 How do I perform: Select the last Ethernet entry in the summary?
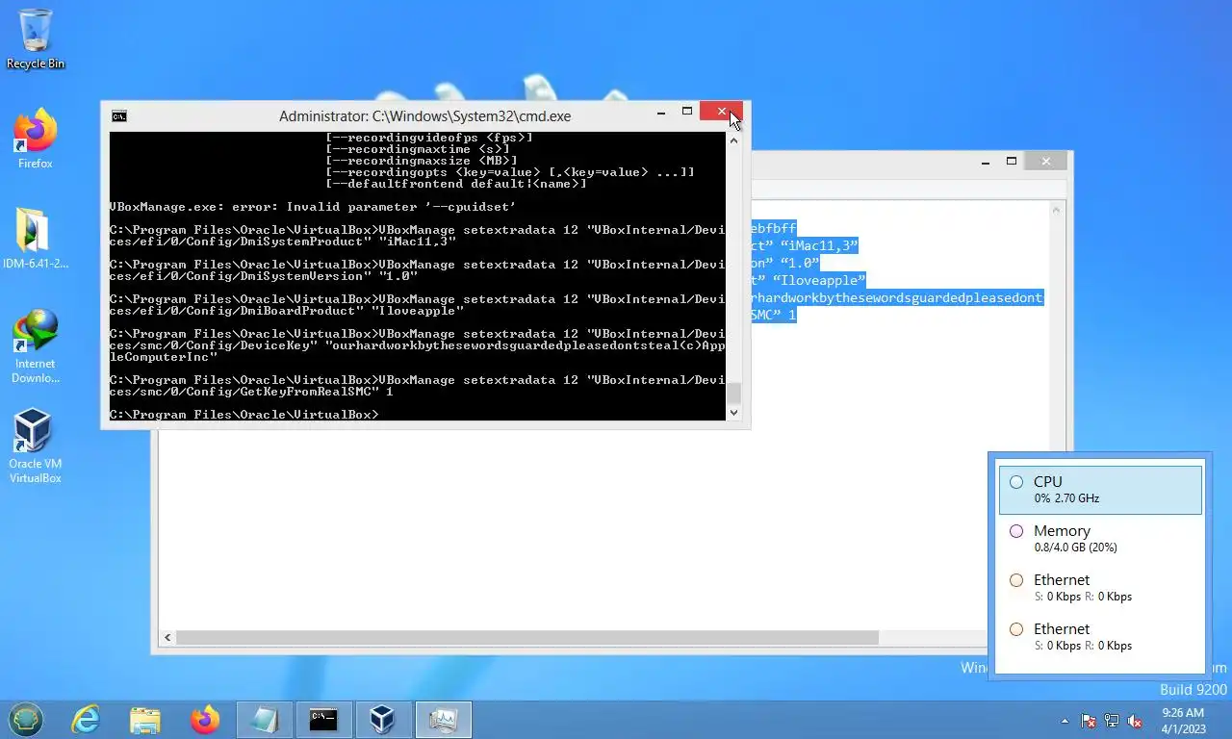pyautogui.click(x=1100, y=637)
